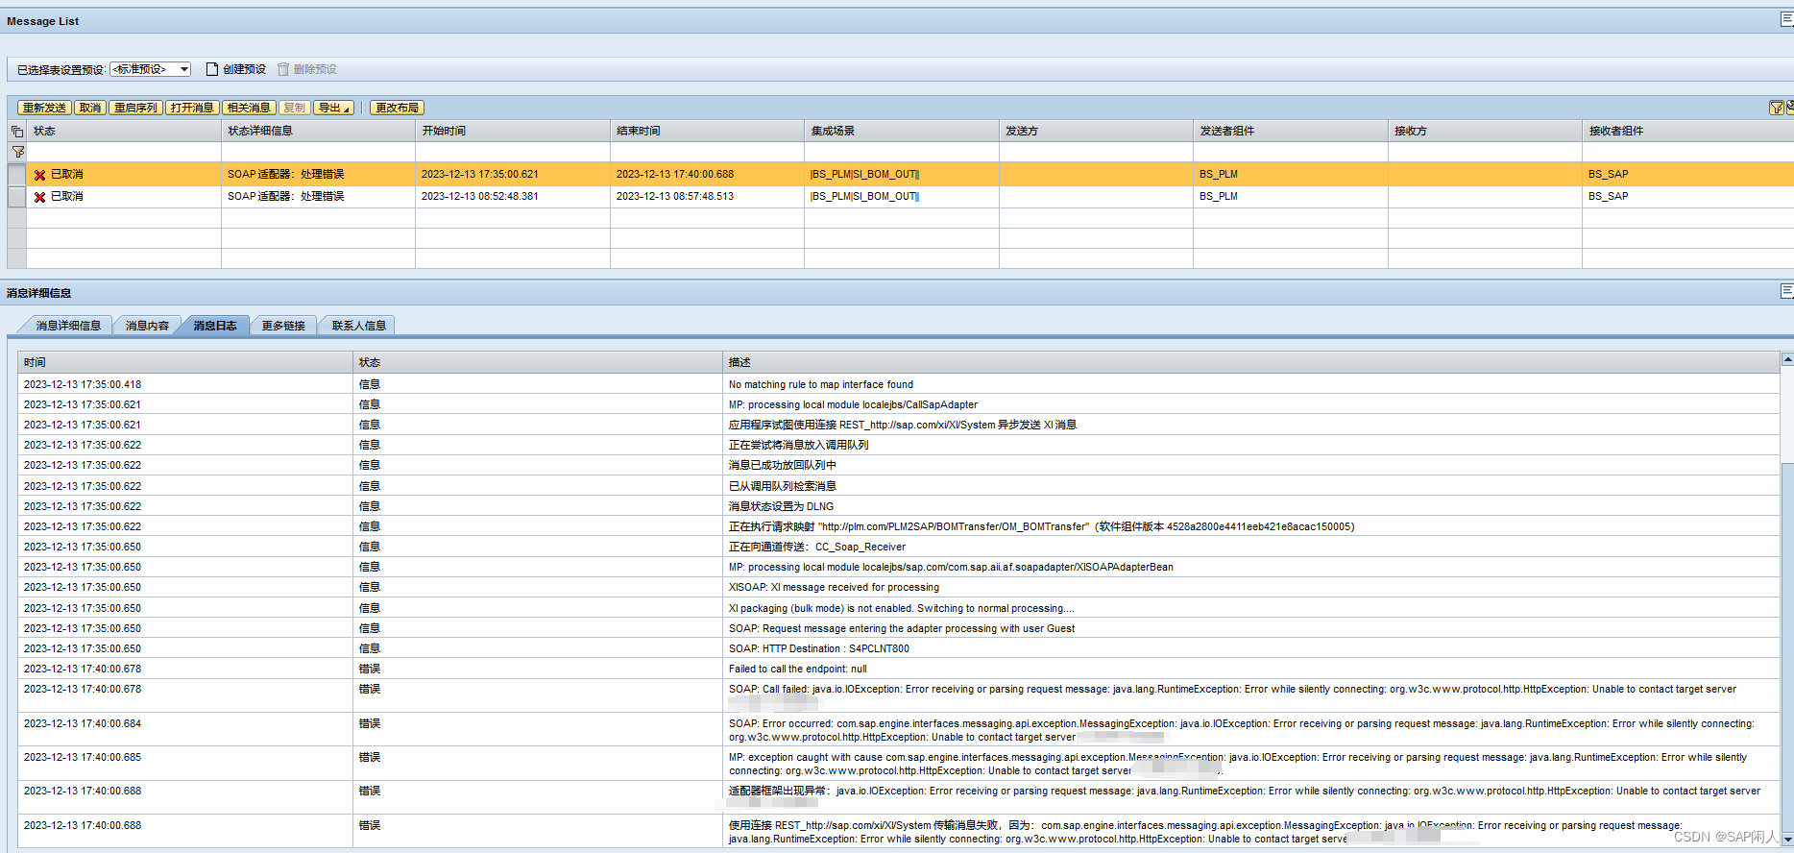Screen dimensions: 1794x853
Task: Open 消息详细信息 panel options icon
Action: tap(1786, 291)
